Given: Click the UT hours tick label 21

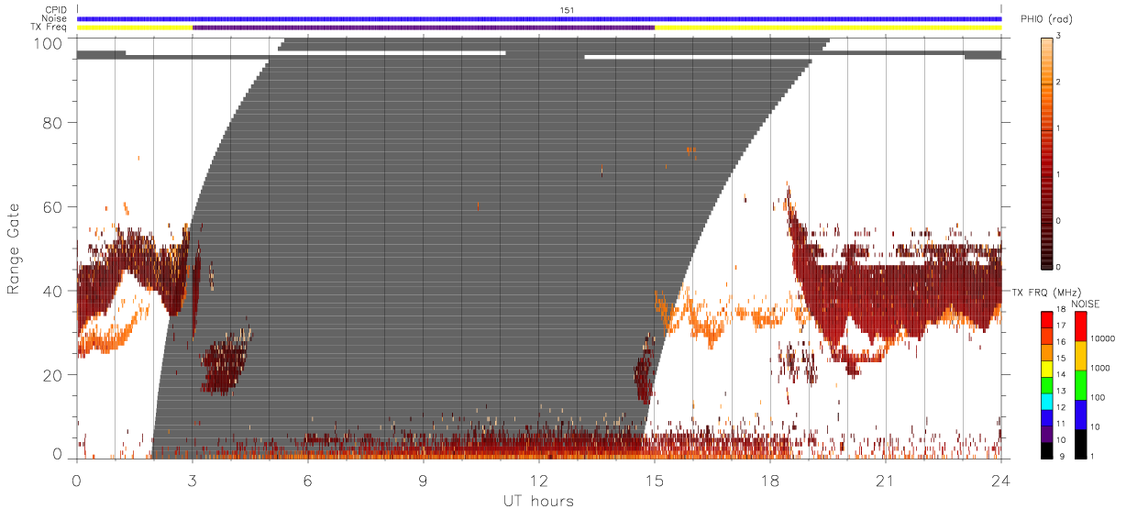Looking at the screenshot, I should pyautogui.click(x=886, y=480).
